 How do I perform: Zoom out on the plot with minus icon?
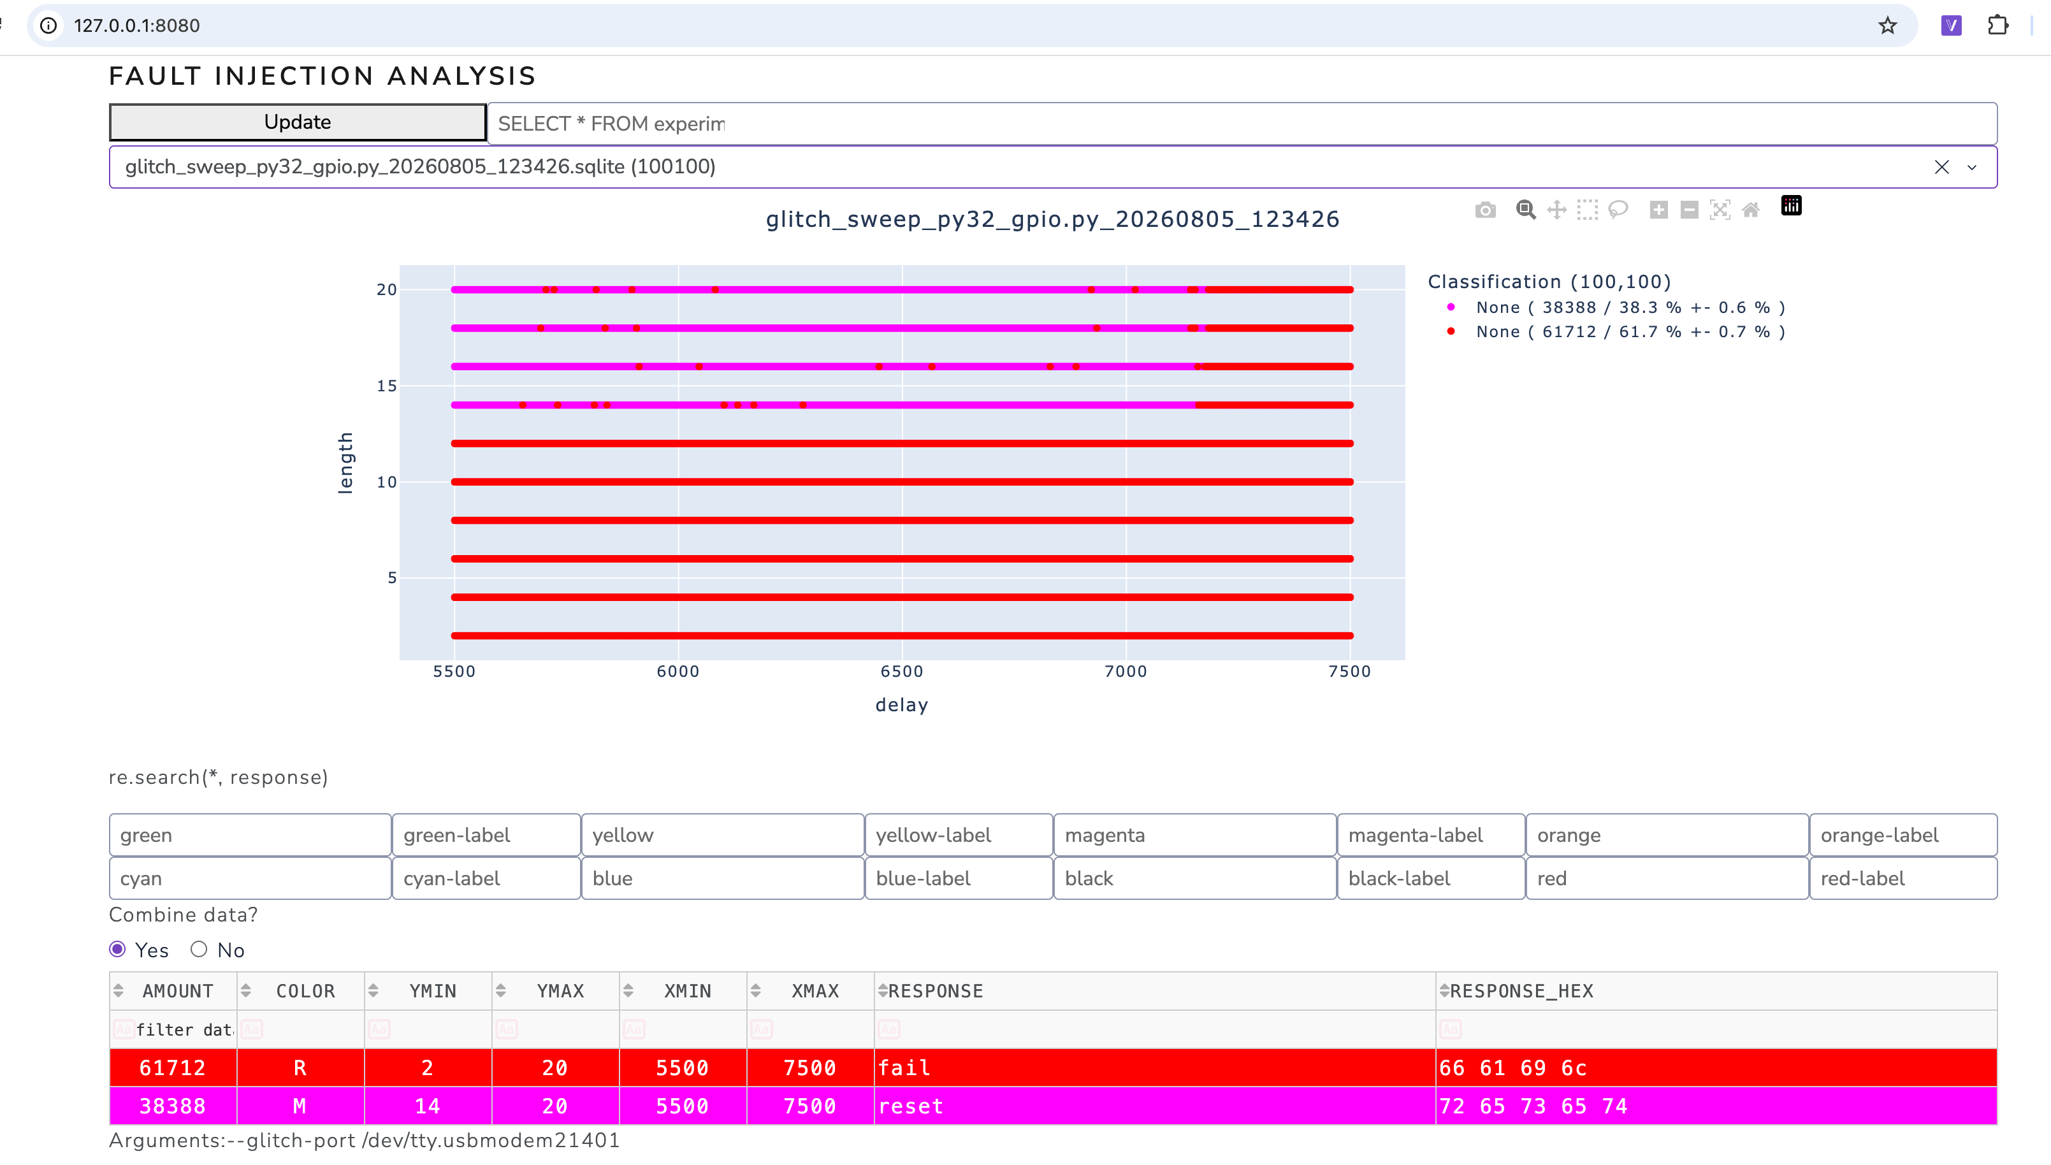(1690, 210)
